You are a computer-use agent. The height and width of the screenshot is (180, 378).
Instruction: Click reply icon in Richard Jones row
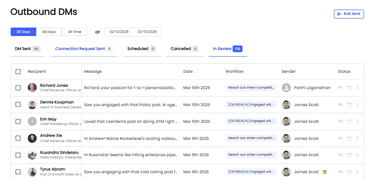click(x=340, y=88)
